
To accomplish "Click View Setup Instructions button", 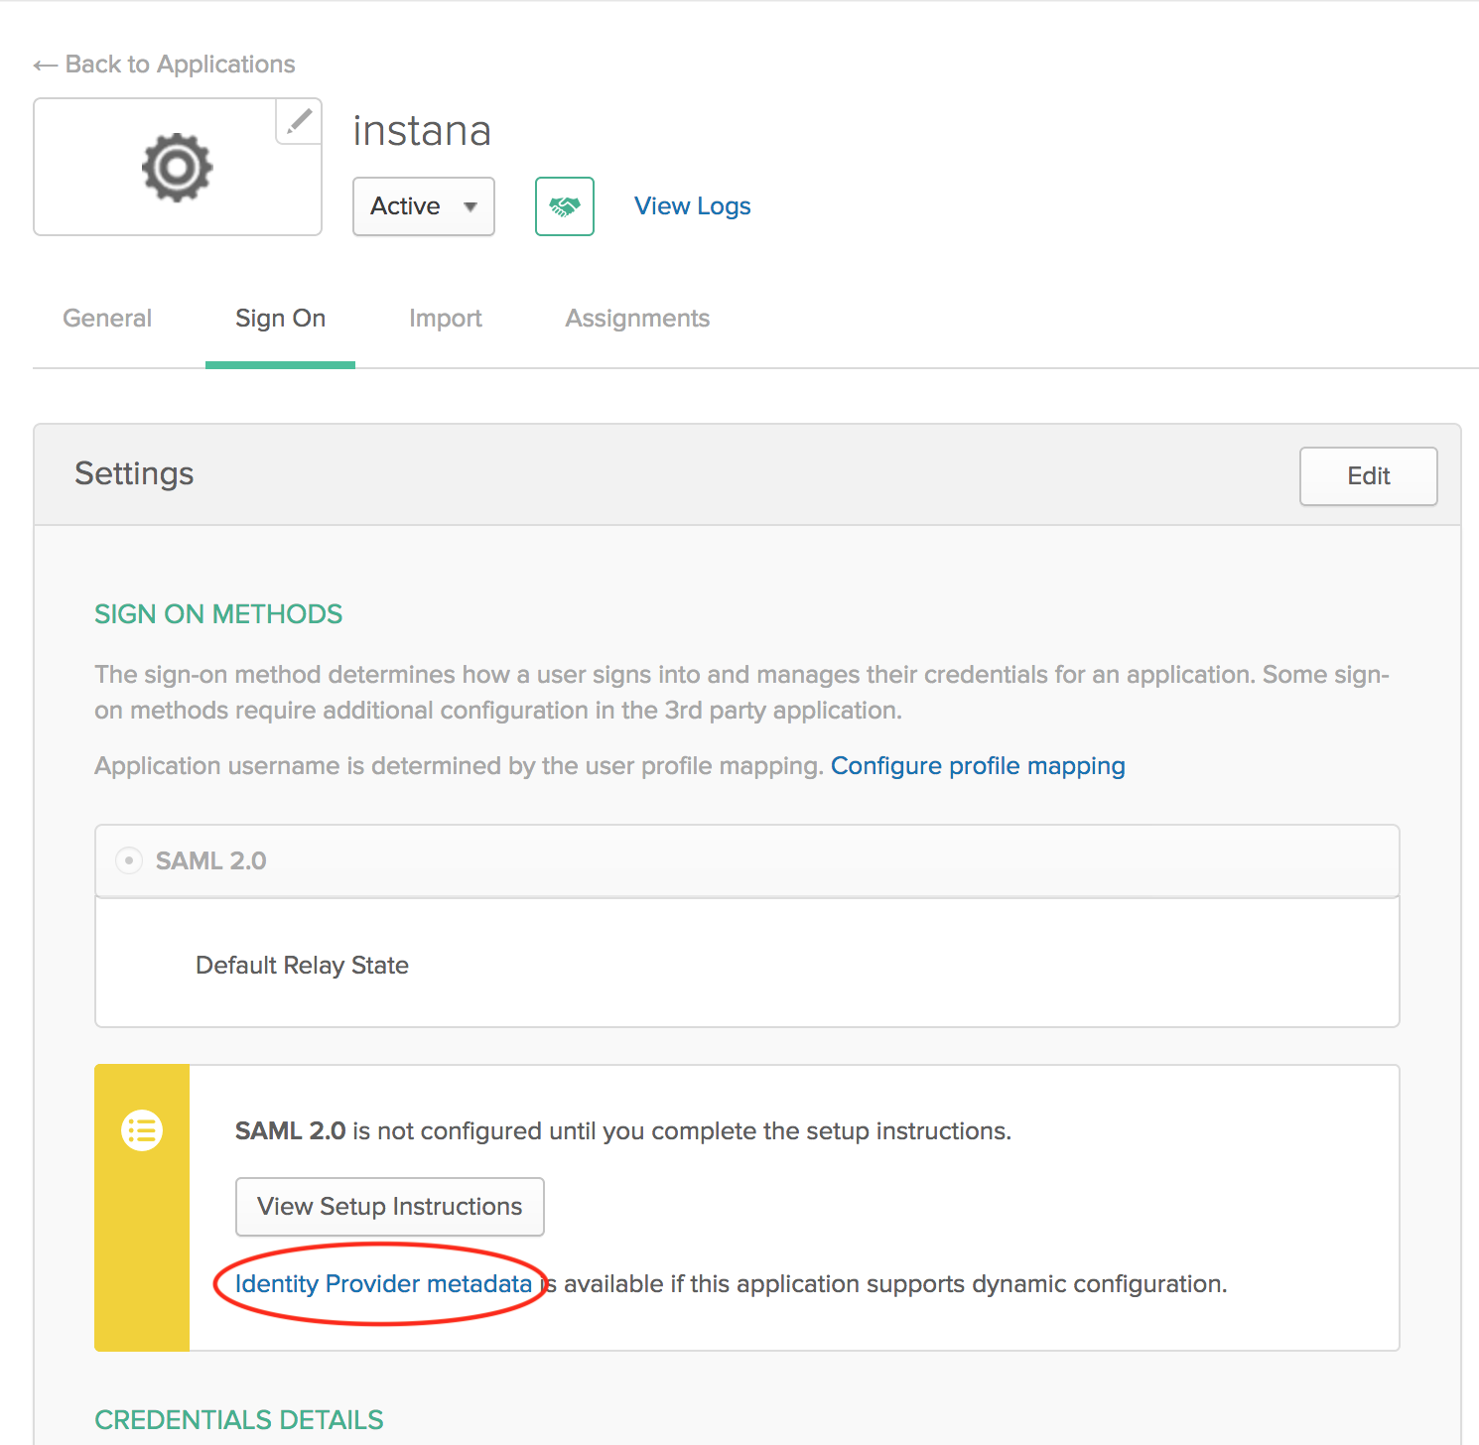I will coord(390,1207).
